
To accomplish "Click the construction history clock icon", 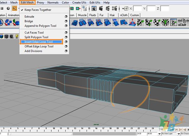I will point(84,8).
